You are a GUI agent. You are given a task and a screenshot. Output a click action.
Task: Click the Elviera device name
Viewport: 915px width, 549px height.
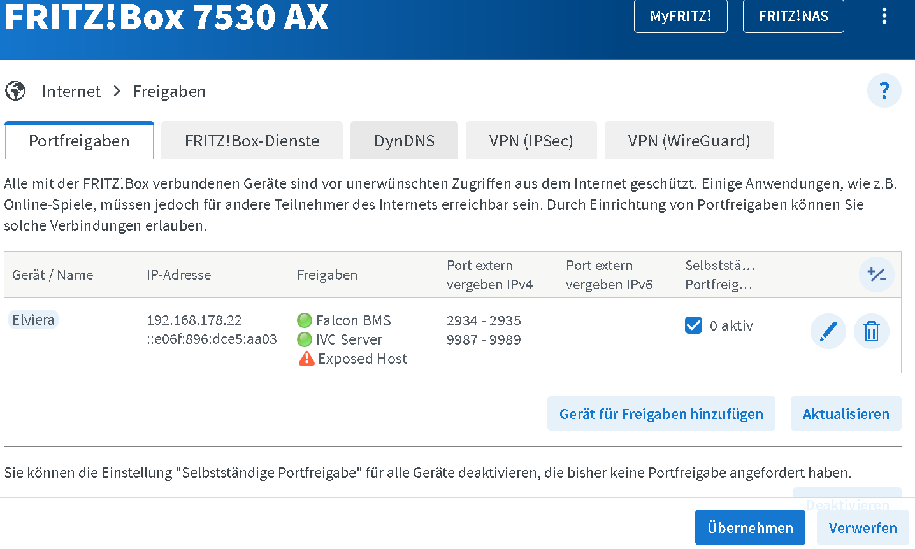pyautogui.click(x=33, y=320)
